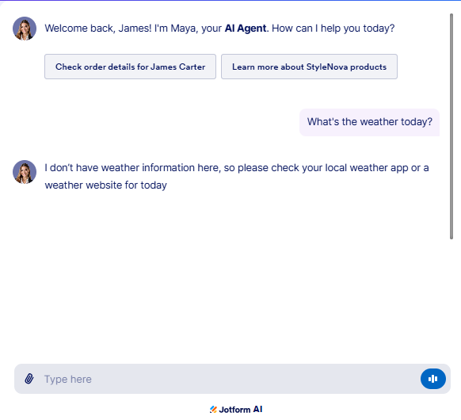The height and width of the screenshot is (420, 461).
Task: Click the chat vertical scrollbar
Action: pos(451,127)
